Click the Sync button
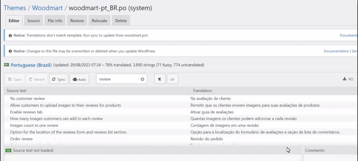 pos(59,79)
